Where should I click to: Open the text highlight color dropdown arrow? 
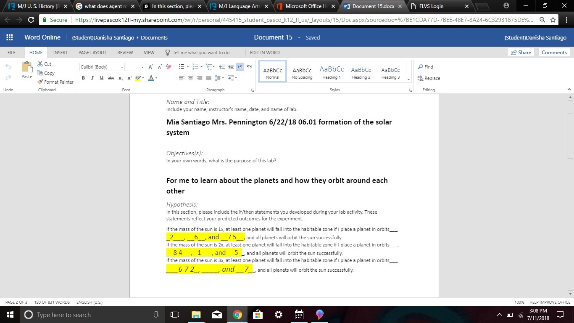[143, 78]
